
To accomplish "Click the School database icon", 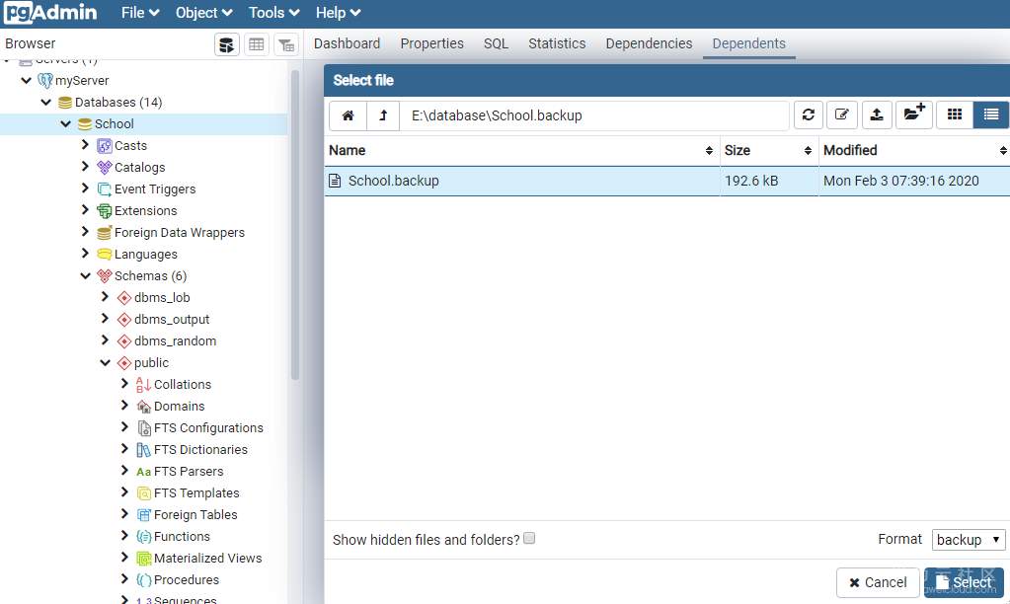I will click(84, 123).
